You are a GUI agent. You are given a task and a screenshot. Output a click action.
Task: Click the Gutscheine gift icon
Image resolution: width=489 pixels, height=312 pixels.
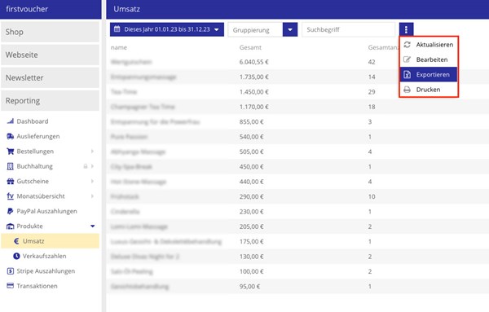click(11, 181)
